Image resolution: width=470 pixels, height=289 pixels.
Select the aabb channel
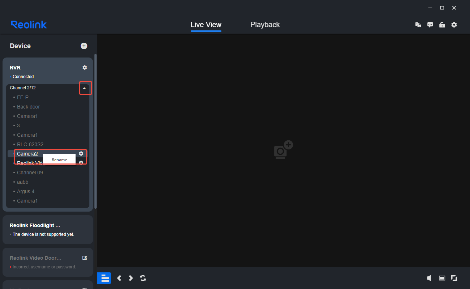(23, 182)
